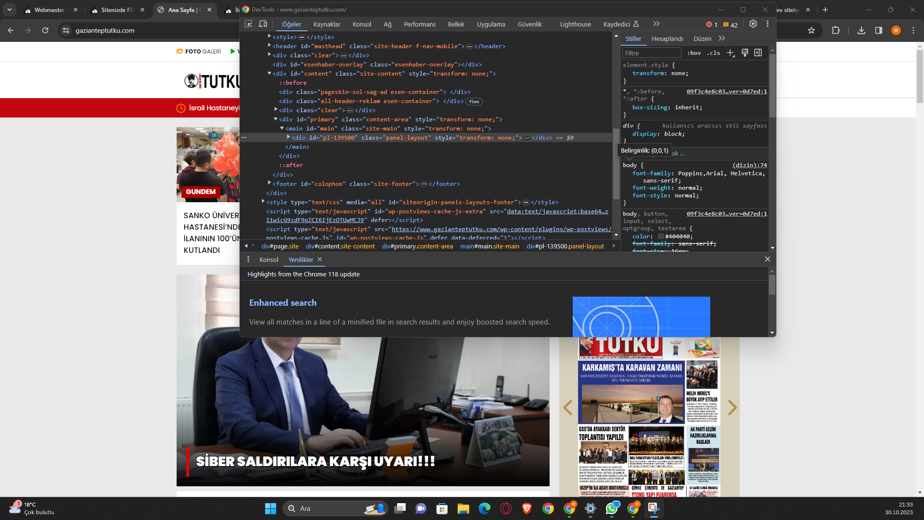The height and width of the screenshot is (520, 924).
Task: Toggle the computed styles sidebar icon
Action: (758, 53)
